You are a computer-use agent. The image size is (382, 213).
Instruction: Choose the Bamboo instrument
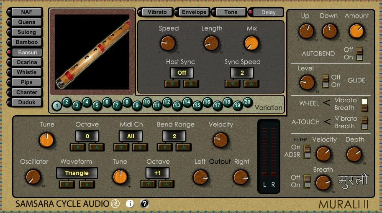tap(27, 42)
